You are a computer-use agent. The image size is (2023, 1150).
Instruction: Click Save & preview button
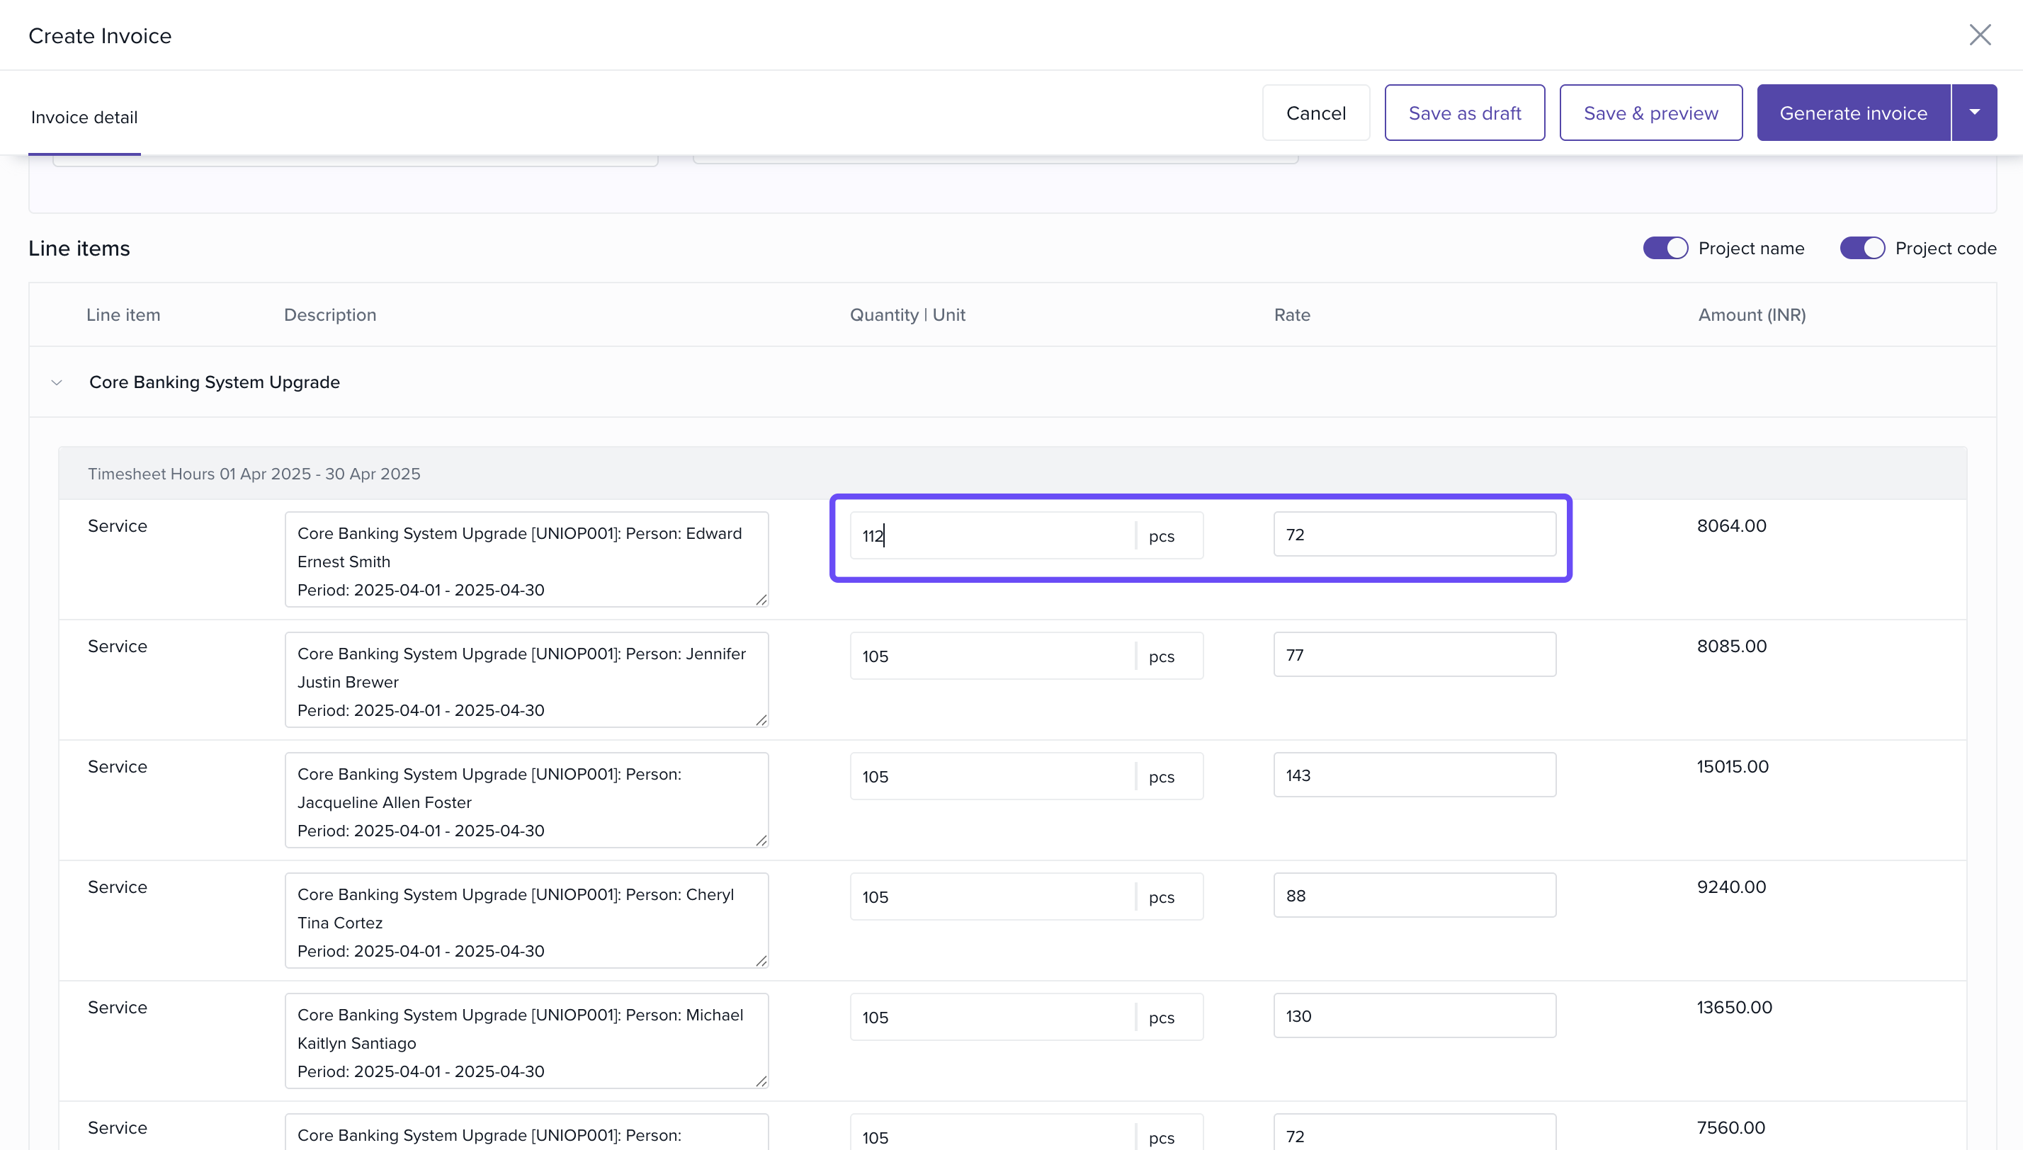(1650, 113)
